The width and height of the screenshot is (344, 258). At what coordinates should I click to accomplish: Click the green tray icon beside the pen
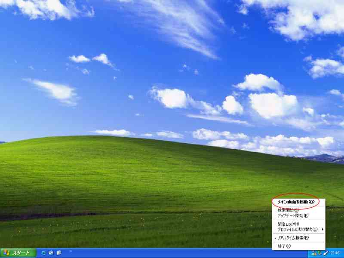click(319, 253)
